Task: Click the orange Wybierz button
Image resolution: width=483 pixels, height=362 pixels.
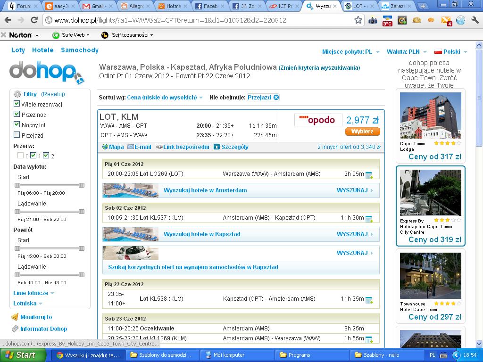Action: 363,132
